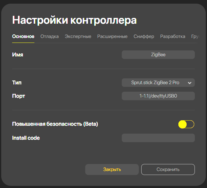Click the Повышенная безопасность (Beta) label

point(55,124)
